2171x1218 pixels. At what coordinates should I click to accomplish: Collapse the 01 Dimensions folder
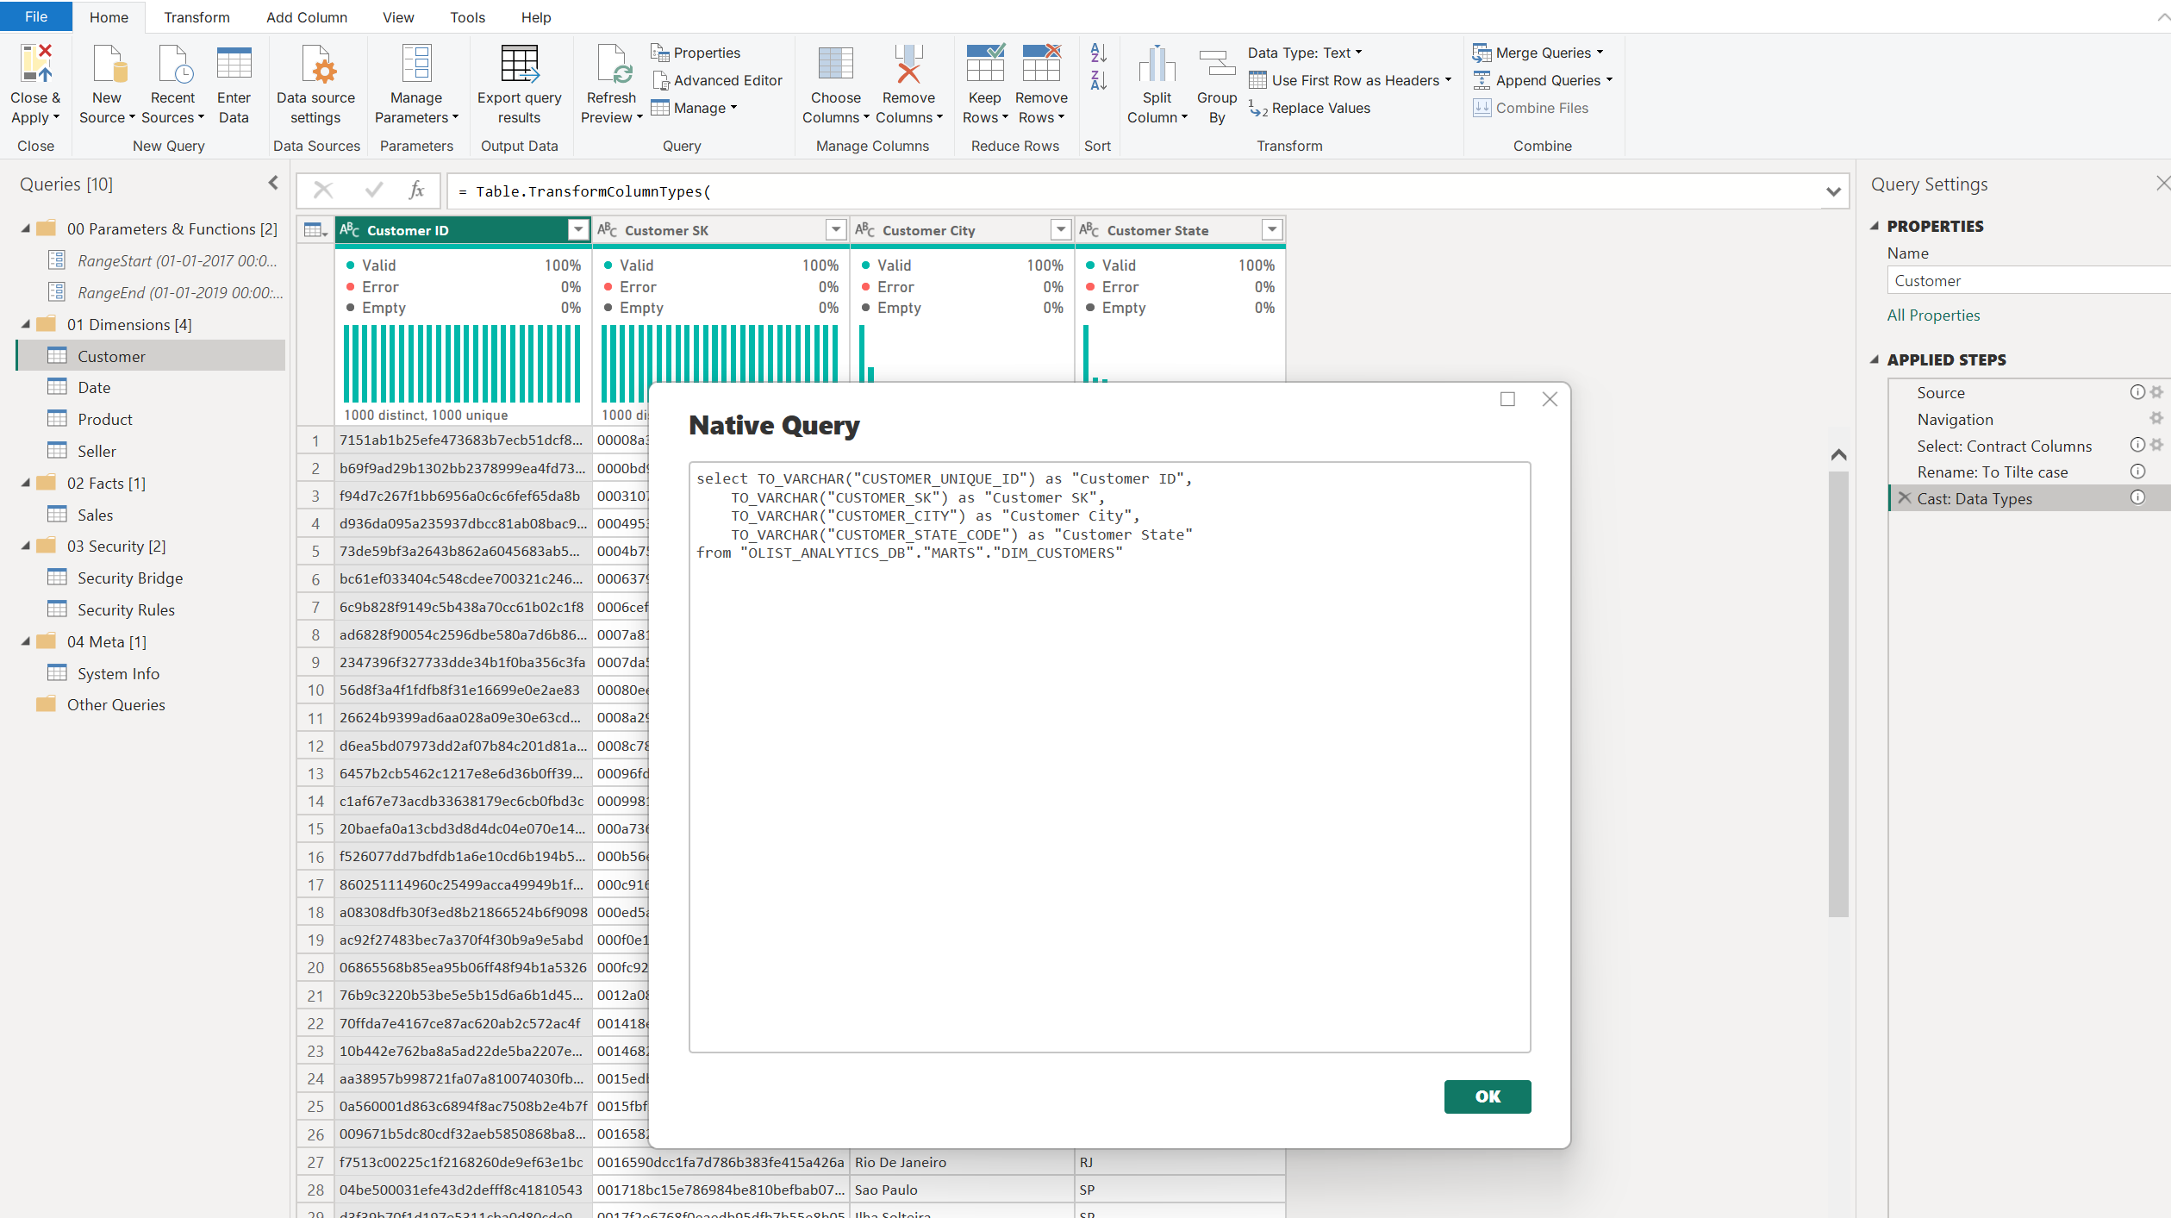[x=26, y=325]
